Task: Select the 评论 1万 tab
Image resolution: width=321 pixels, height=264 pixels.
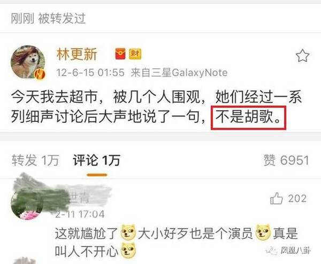Action: (96, 160)
